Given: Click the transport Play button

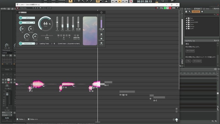Looking at the screenshot, I should [x=120, y=1].
